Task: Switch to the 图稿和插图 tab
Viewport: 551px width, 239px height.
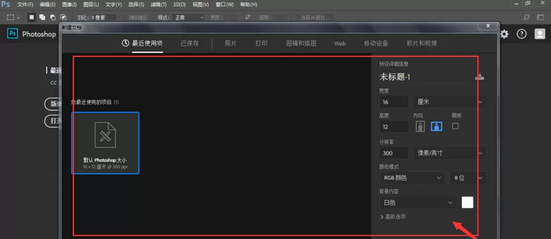Action: (301, 43)
